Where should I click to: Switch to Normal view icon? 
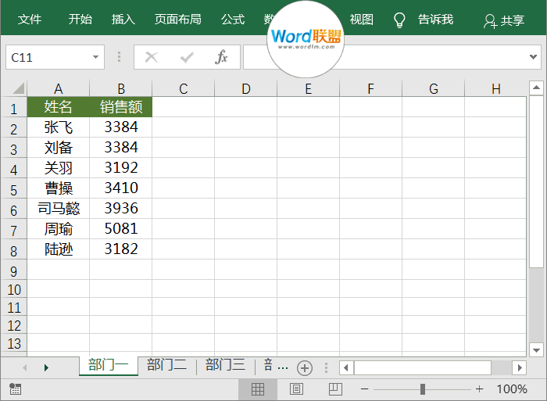(258, 388)
